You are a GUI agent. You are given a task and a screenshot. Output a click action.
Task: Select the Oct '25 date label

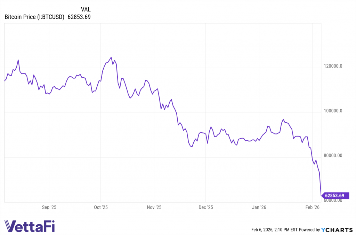click(x=101, y=207)
